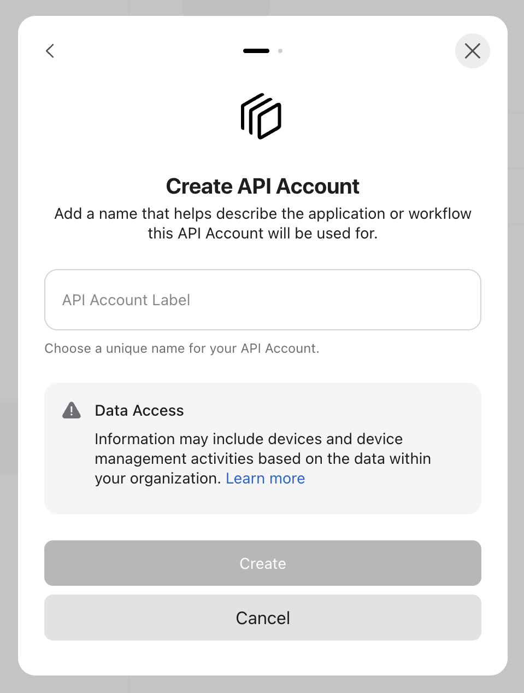Click the API Account Label input field
524x693 pixels.
(262, 300)
